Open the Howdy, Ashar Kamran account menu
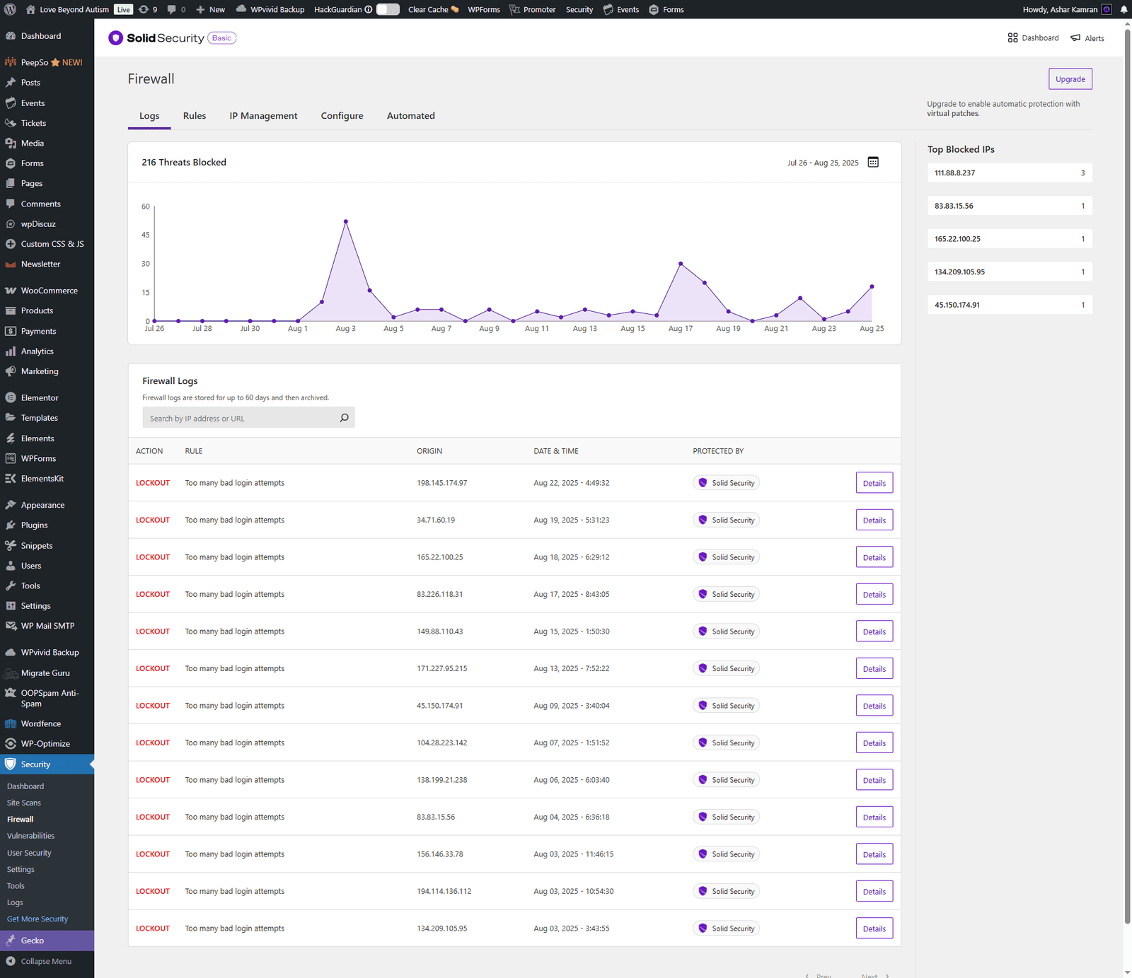The height and width of the screenshot is (978, 1132). [x=1067, y=9]
